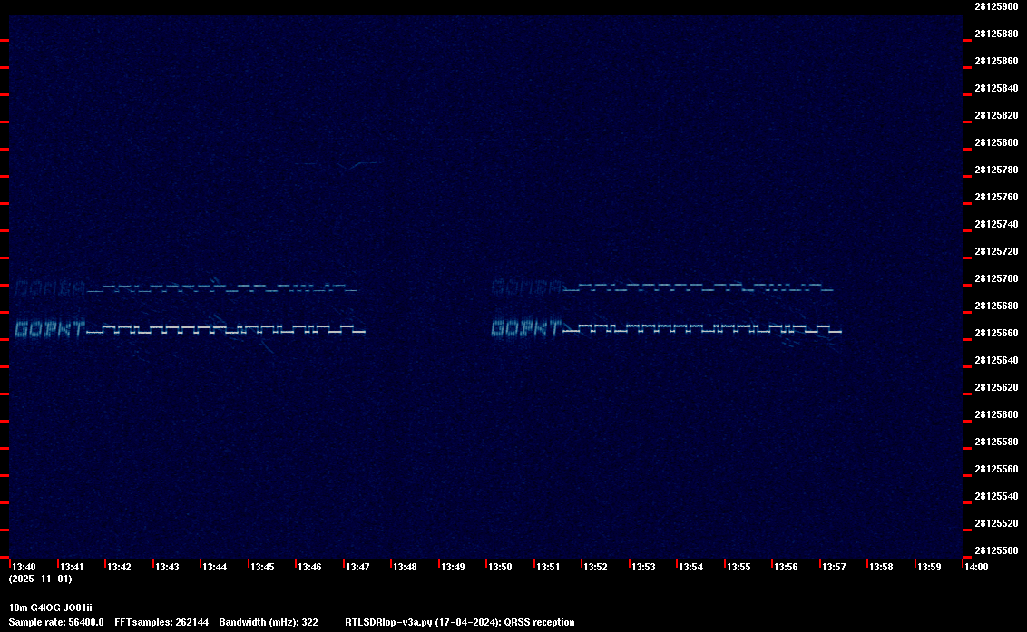Viewport: 1027px width, 632px height.
Task: Click the 13:52 time axis label
Action: pos(595,567)
